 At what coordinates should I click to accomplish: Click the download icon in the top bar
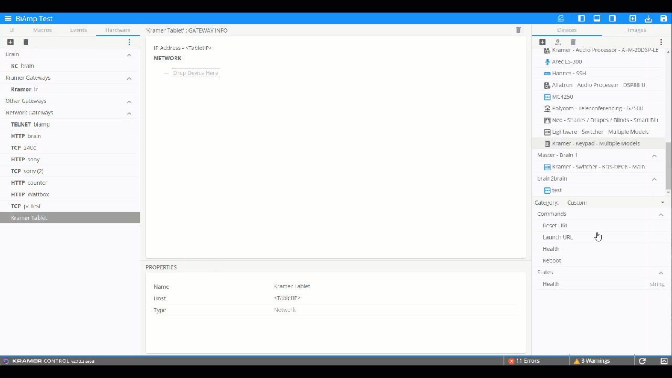coord(648,19)
